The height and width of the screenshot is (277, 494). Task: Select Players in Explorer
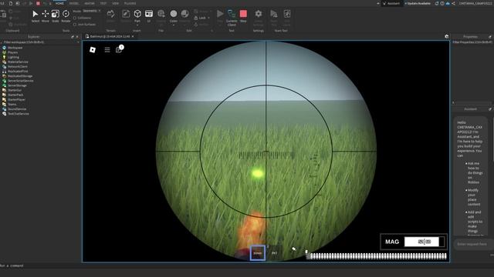click(12, 52)
